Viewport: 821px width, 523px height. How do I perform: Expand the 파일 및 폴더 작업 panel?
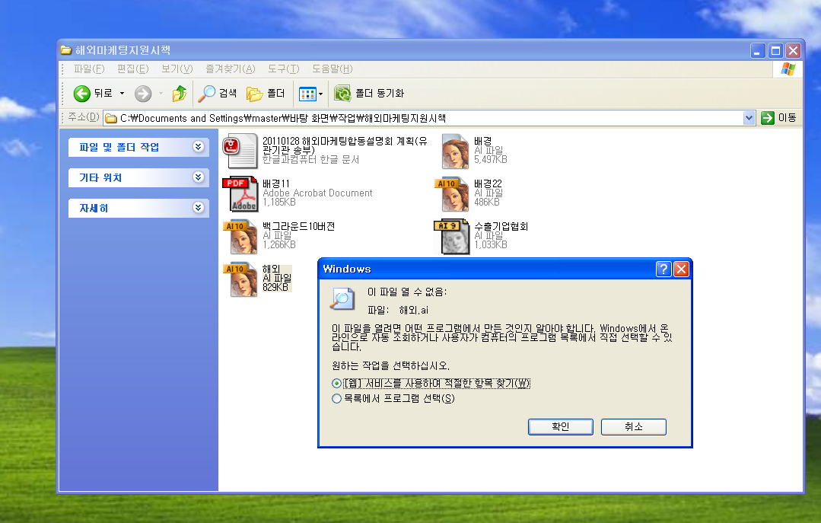199,147
